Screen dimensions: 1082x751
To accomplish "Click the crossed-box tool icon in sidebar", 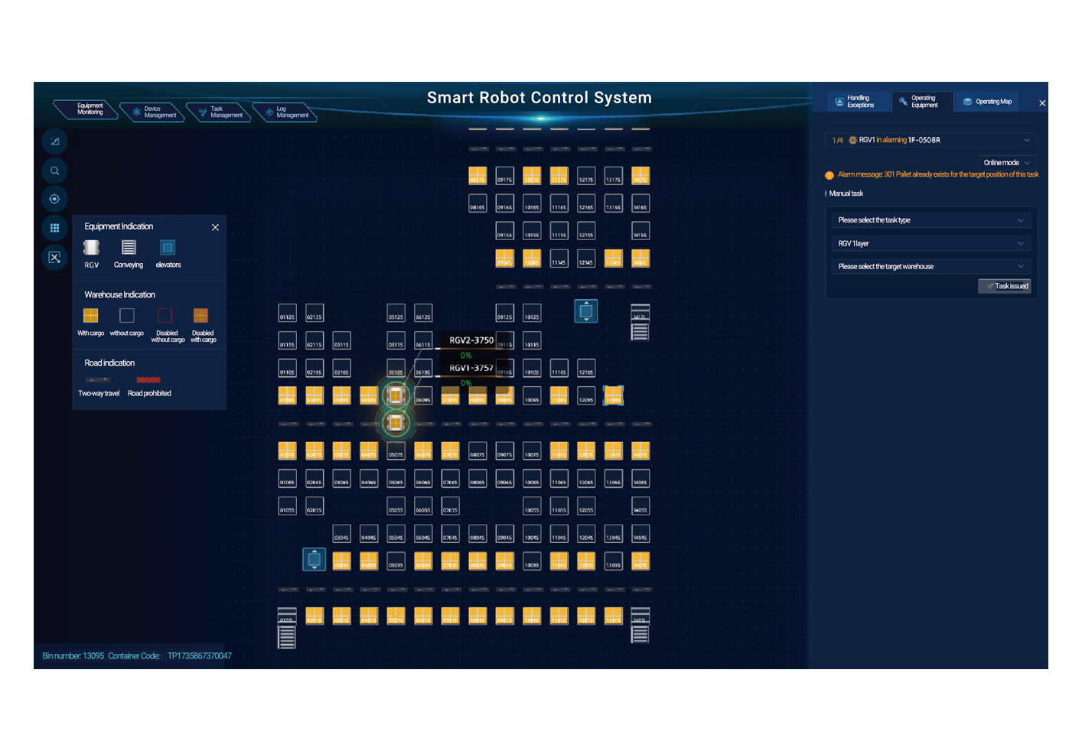I will tap(54, 257).
